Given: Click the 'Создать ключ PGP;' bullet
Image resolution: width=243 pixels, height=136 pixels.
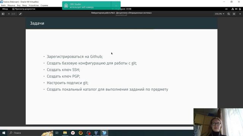Looking at the screenshot, I should (63, 76).
